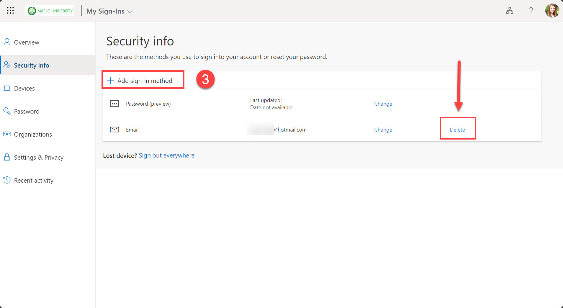The height and width of the screenshot is (308, 563).
Task: Open Organizations in the sidebar
Action: click(x=33, y=135)
